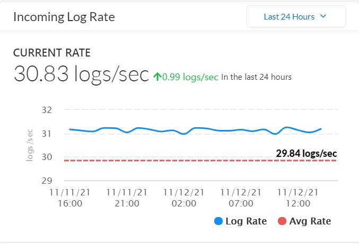This screenshot has width=359, height=244.
Task: Click the vertical logs/sec y-axis title
Action: point(30,145)
